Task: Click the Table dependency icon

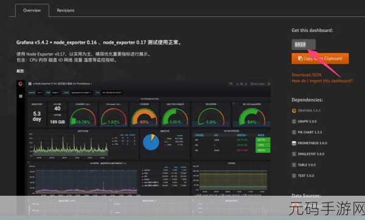Action: (x=294, y=165)
